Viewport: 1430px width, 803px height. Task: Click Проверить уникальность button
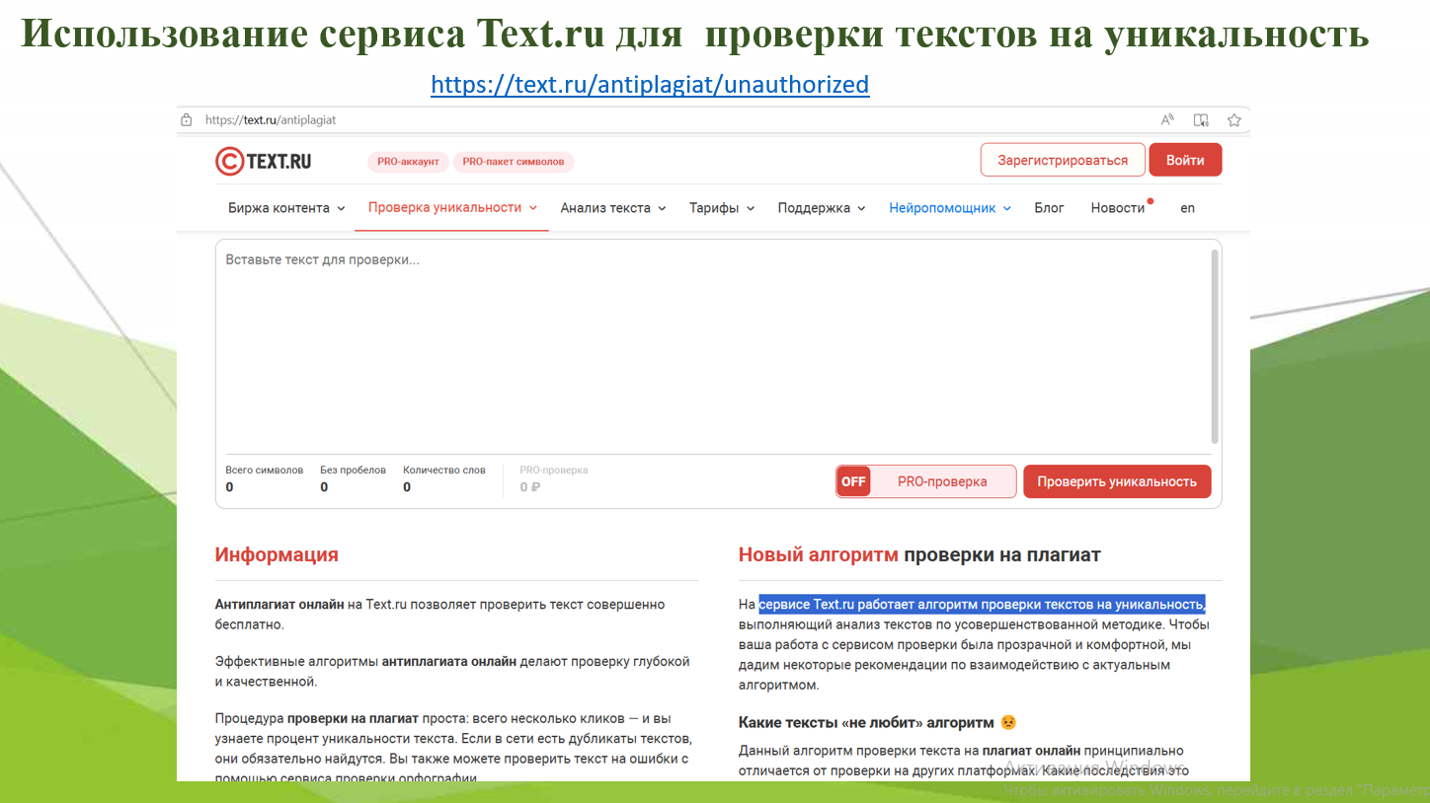[1117, 481]
